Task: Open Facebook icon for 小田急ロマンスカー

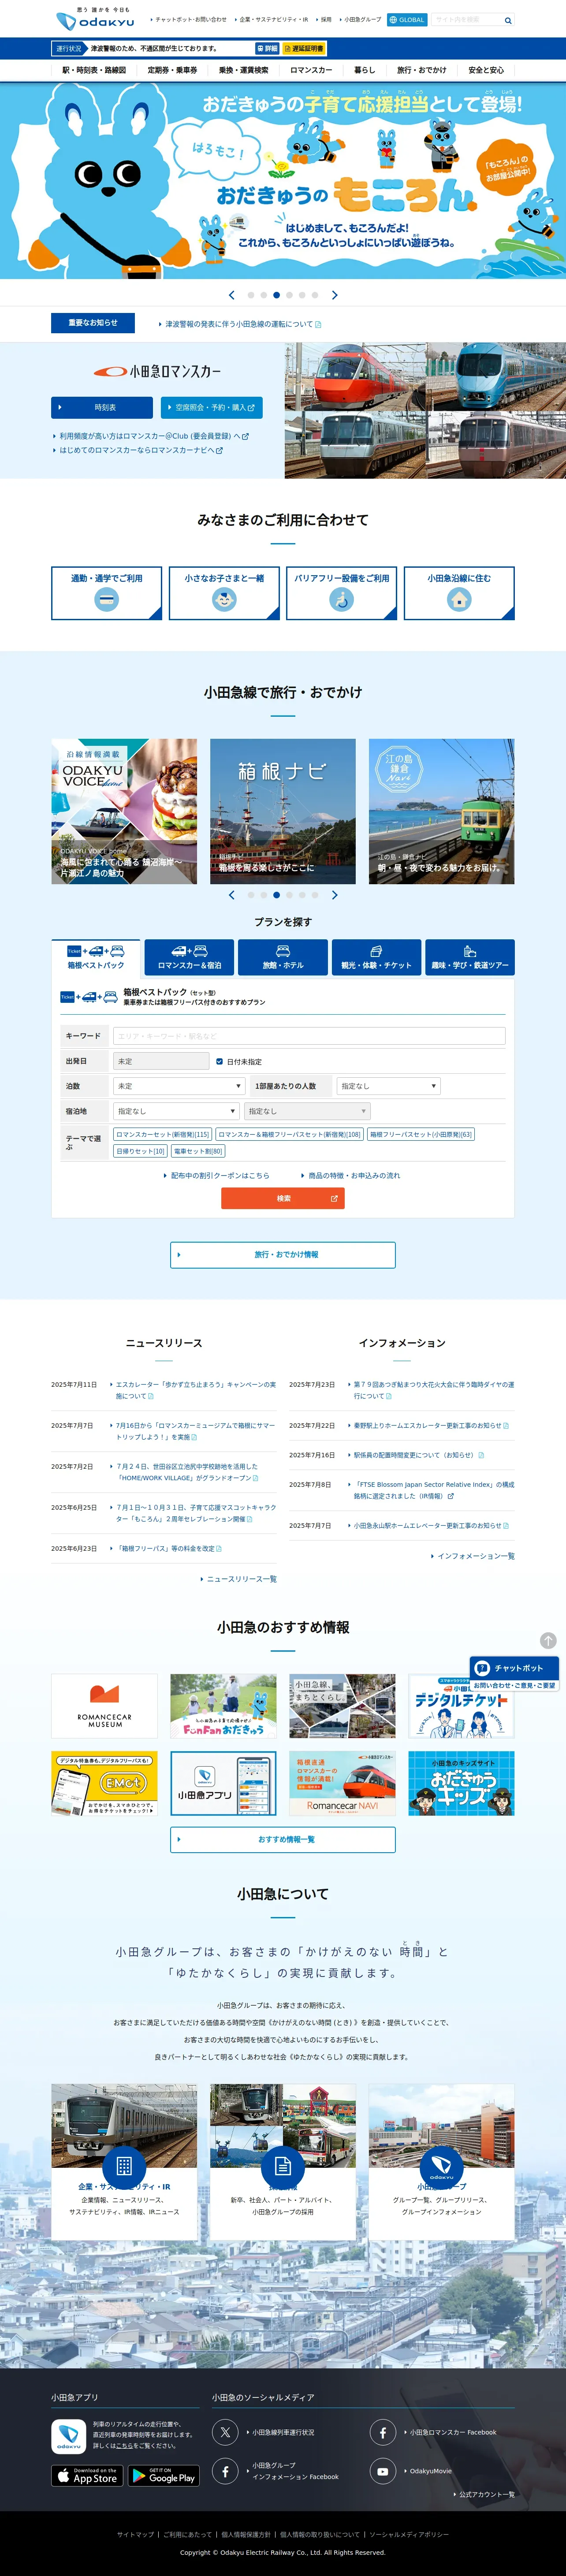Action: coord(383,2432)
